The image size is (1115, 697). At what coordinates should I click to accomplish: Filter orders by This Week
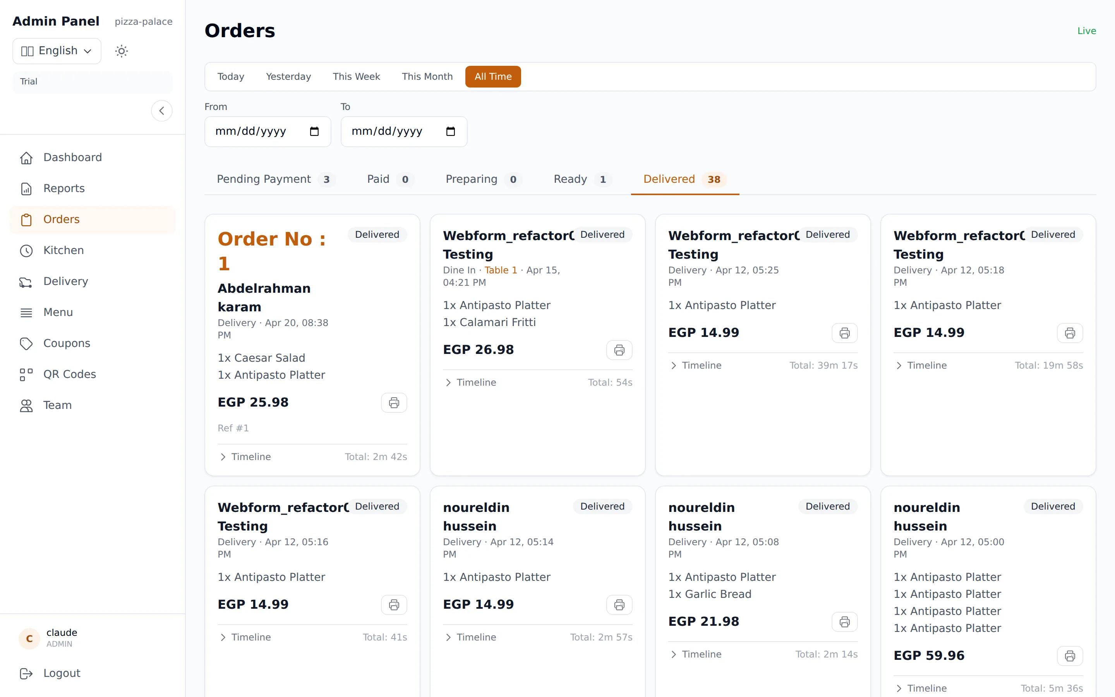[356, 77]
